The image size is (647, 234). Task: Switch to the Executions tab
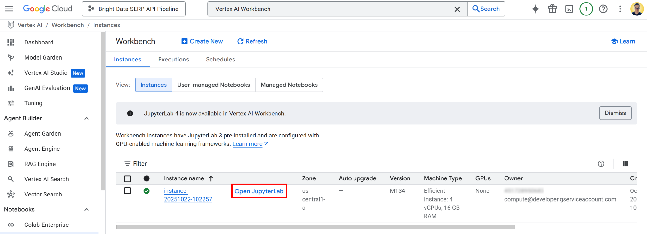pyautogui.click(x=173, y=60)
